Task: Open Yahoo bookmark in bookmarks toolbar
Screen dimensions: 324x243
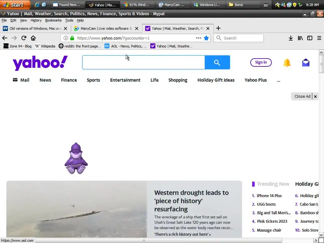Action: click(171, 46)
